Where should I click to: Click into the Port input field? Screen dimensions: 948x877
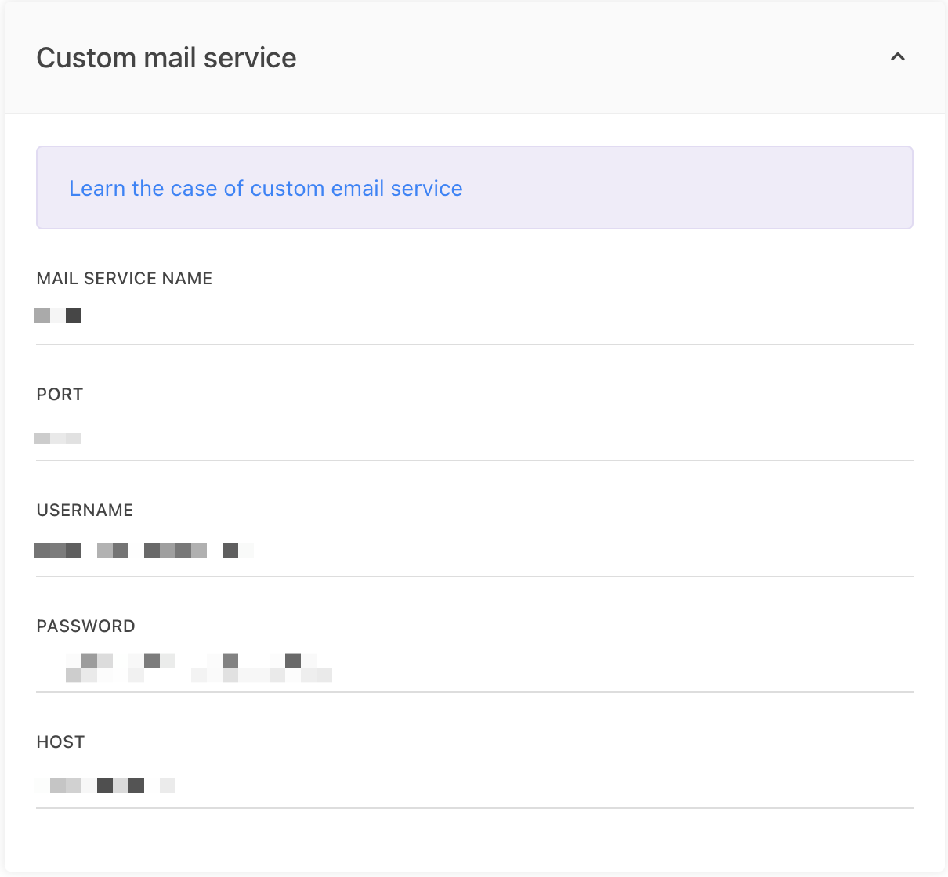pyautogui.click(x=470, y=438)
